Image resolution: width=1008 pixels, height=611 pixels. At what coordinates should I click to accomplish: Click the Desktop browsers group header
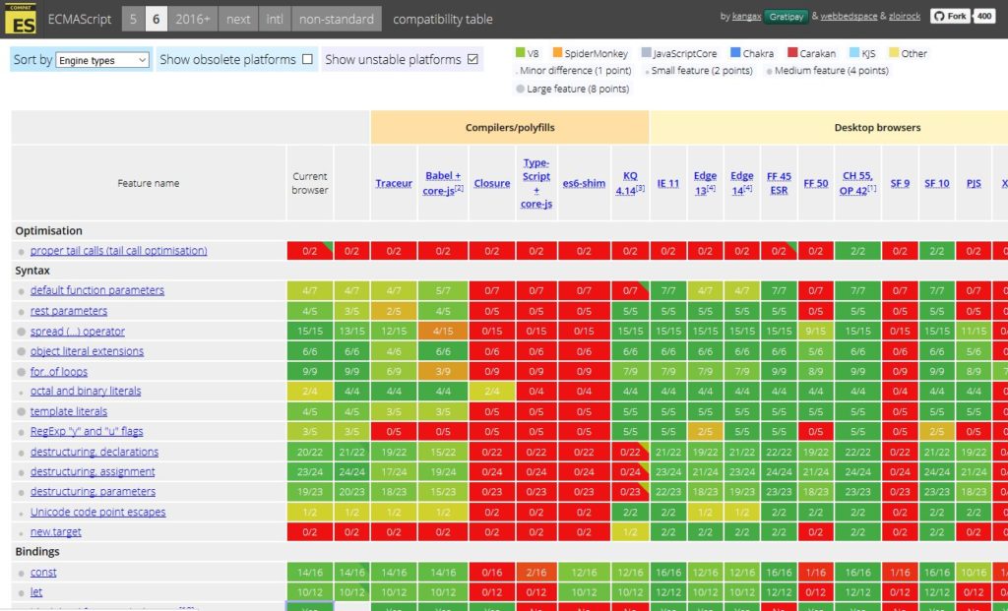tap(877, 127)
